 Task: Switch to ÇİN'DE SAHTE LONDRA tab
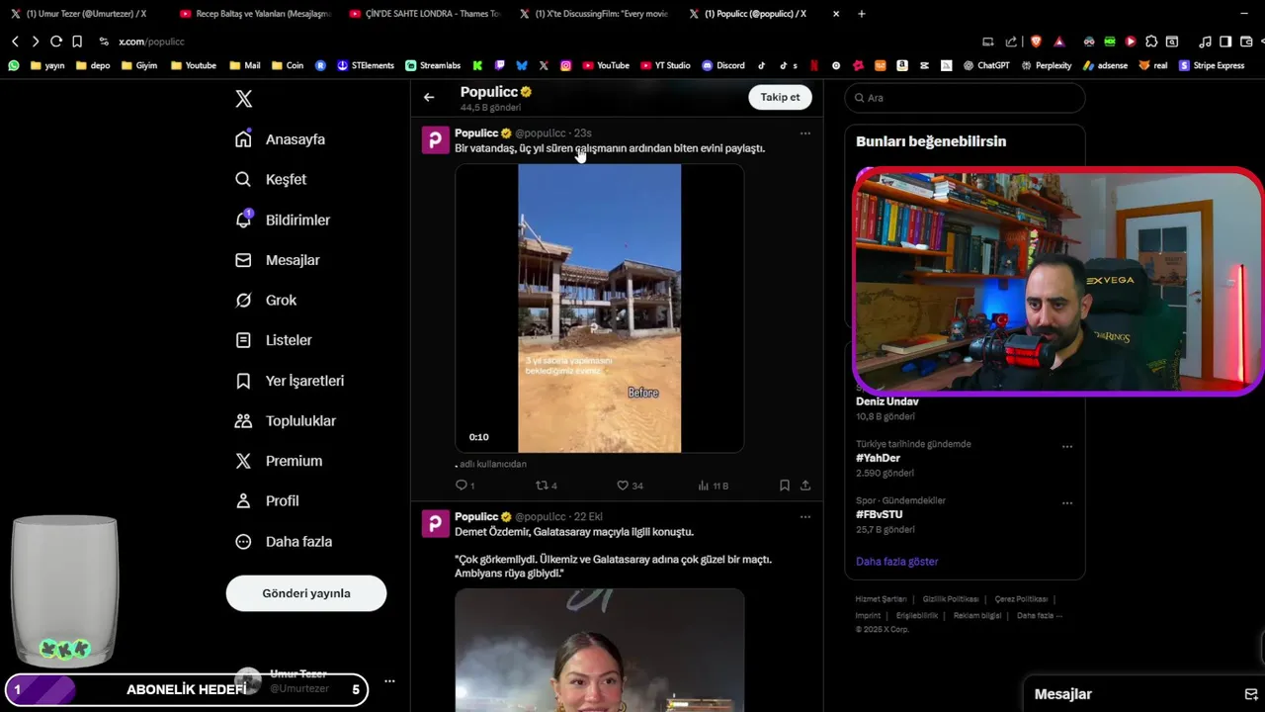tap(425, 14)
